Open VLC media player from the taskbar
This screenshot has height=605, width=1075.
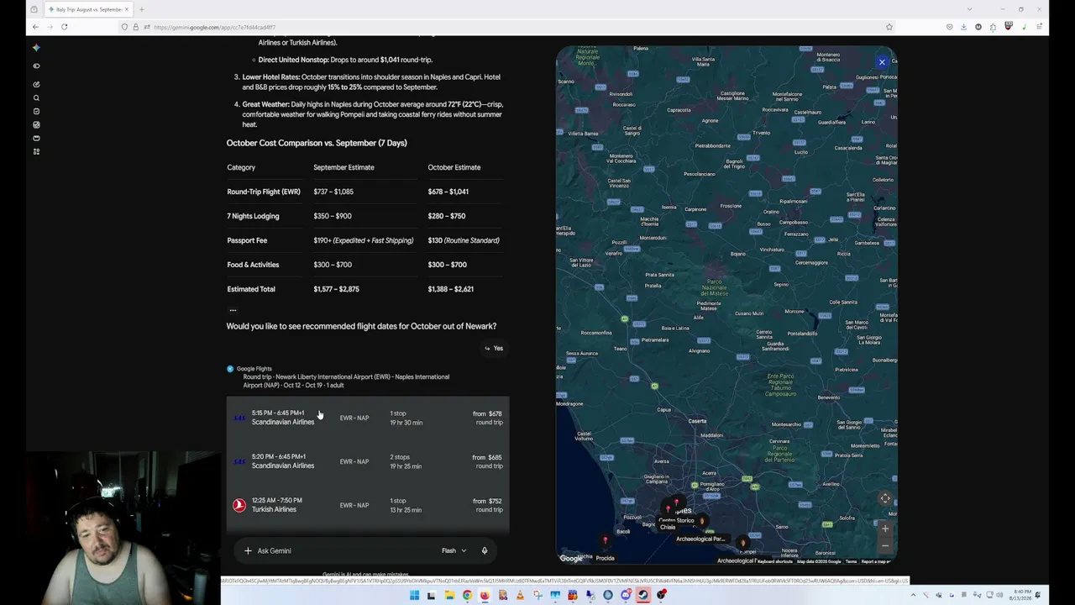pyautogui.click(x=520, y=596)
